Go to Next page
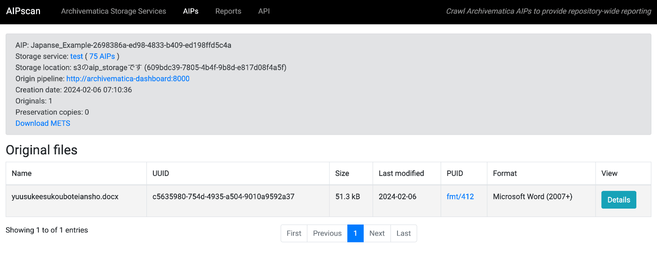The width and height of the screenshot is (657, 261). coord(377,233)
